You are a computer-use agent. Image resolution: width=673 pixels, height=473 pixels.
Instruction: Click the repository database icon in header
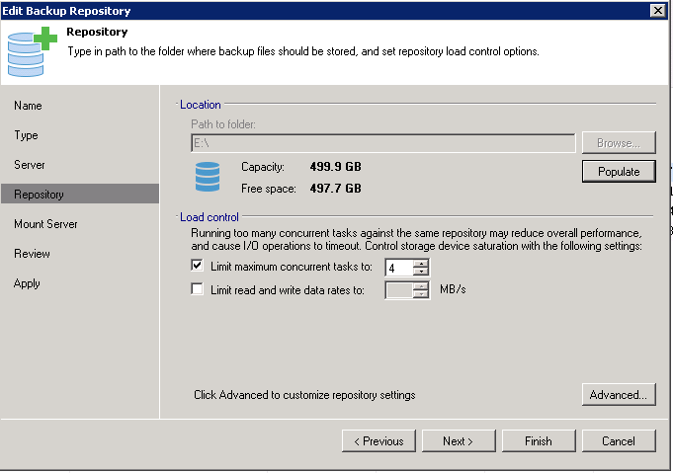pyautogui.click(x=30, y=51)
